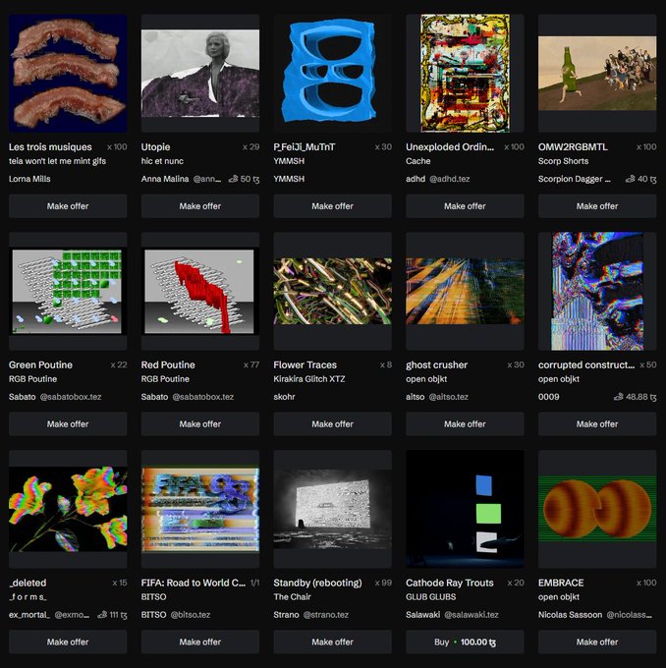Visit Strano @strano.tez profile
Screen dimensions: 666x668
[311, 615]
